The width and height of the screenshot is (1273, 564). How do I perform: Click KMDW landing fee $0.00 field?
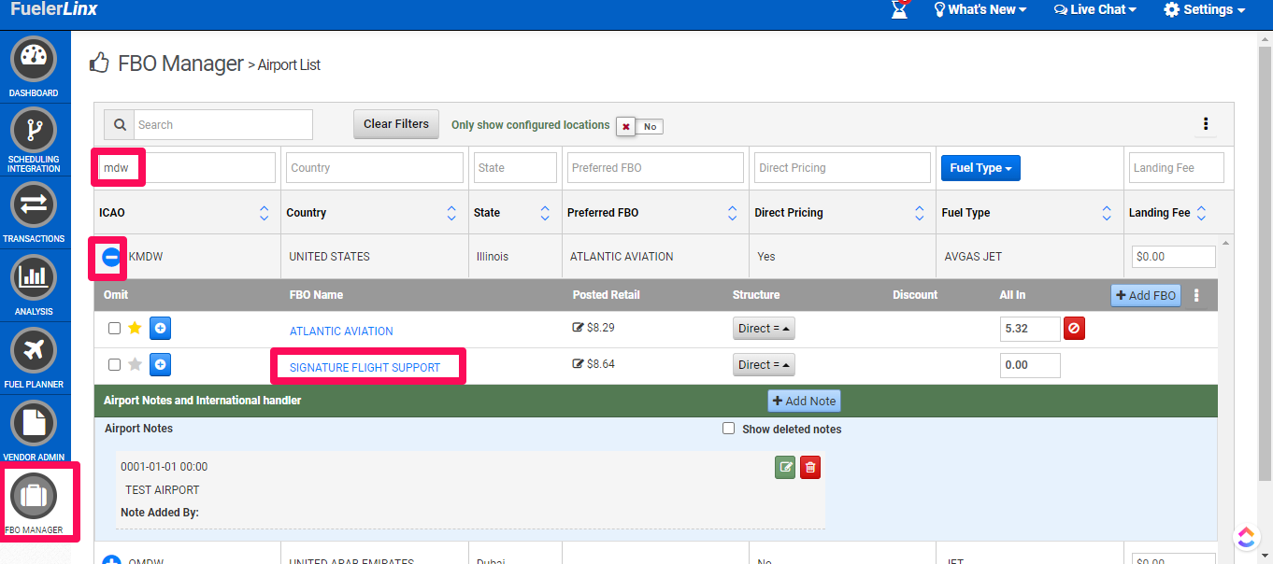point(1174,257)
